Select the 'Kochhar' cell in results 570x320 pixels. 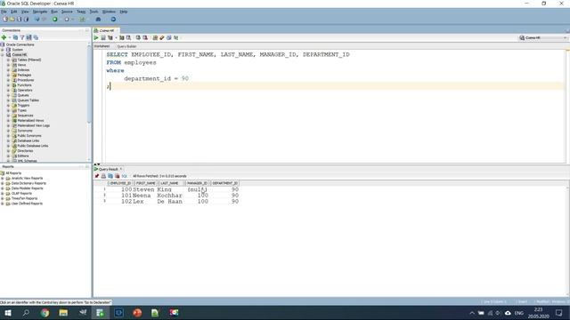[169, 196]
